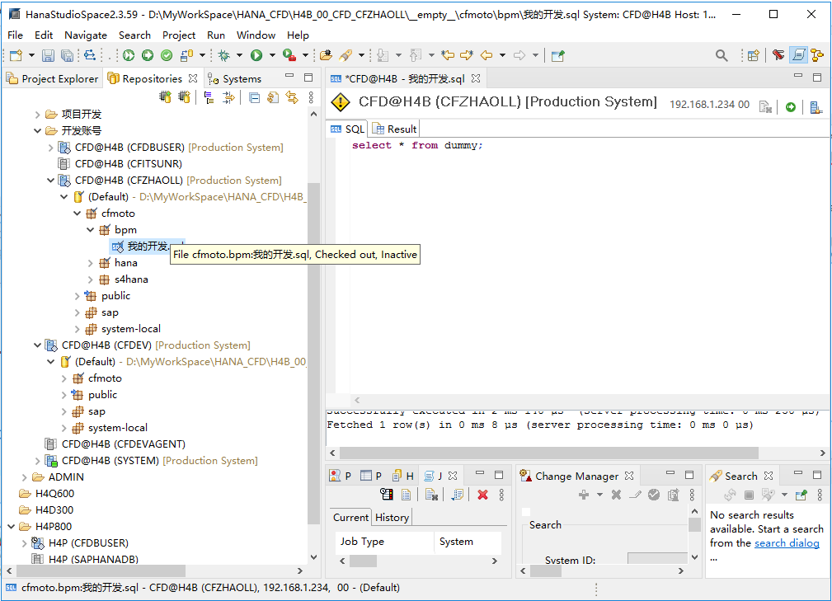Click the Save toolbar icon
The height and width of the screenshot is (601, 832).
49,55
